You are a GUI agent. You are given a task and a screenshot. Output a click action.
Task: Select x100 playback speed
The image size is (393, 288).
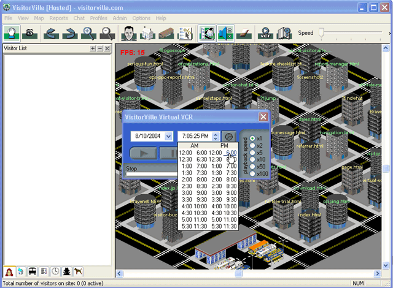coord(252,174)
